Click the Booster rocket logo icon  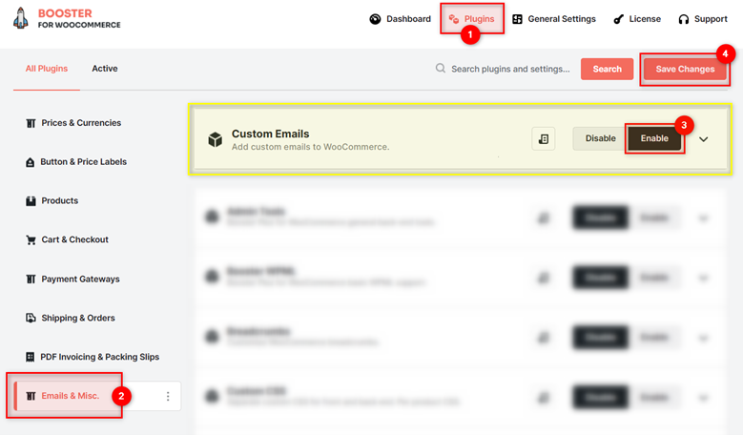pos(20,18)
